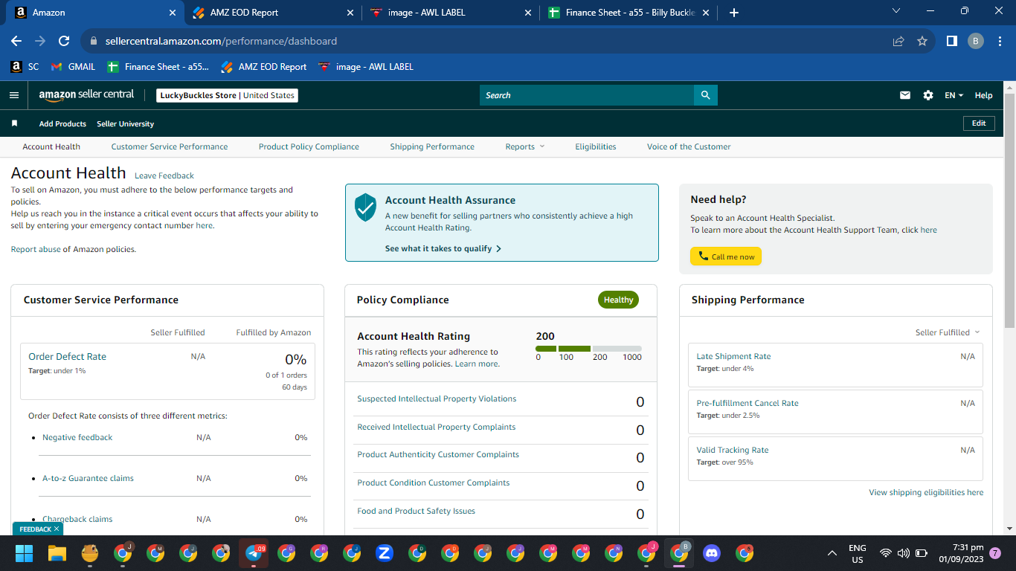
Task: Open the GMAIL bookmark
Action: 73,67
